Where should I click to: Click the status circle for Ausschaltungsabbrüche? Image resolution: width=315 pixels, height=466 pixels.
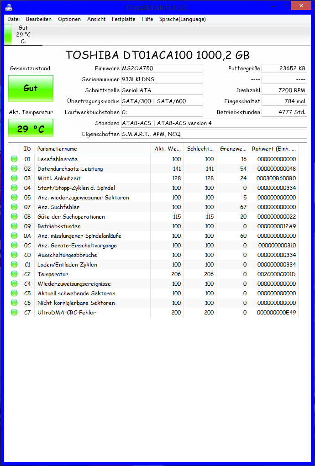tap(14, 255)
